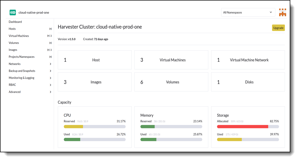Click the Volumes namespace-scope icon
Viewport: 298px width, 160px height.
point(50,43)
